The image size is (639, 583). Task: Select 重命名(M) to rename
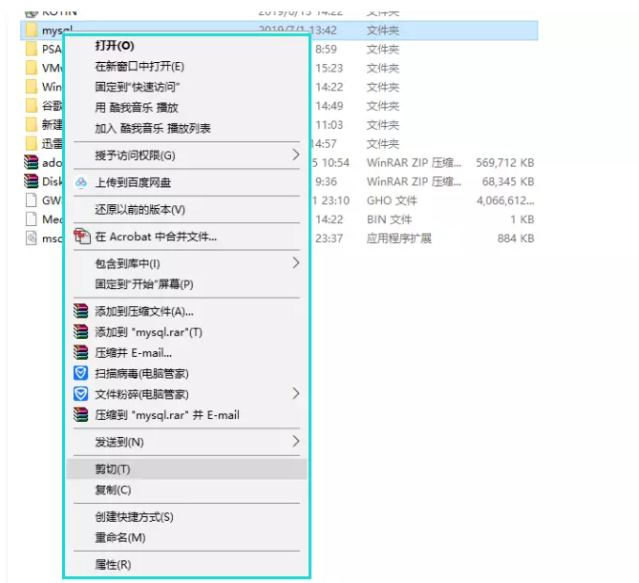[x=120, y=538]
